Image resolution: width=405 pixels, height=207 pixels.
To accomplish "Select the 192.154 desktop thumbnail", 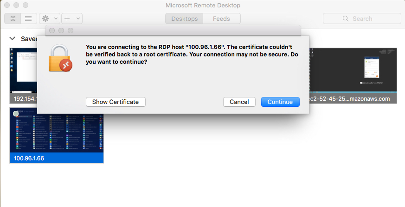I will 23,74.
